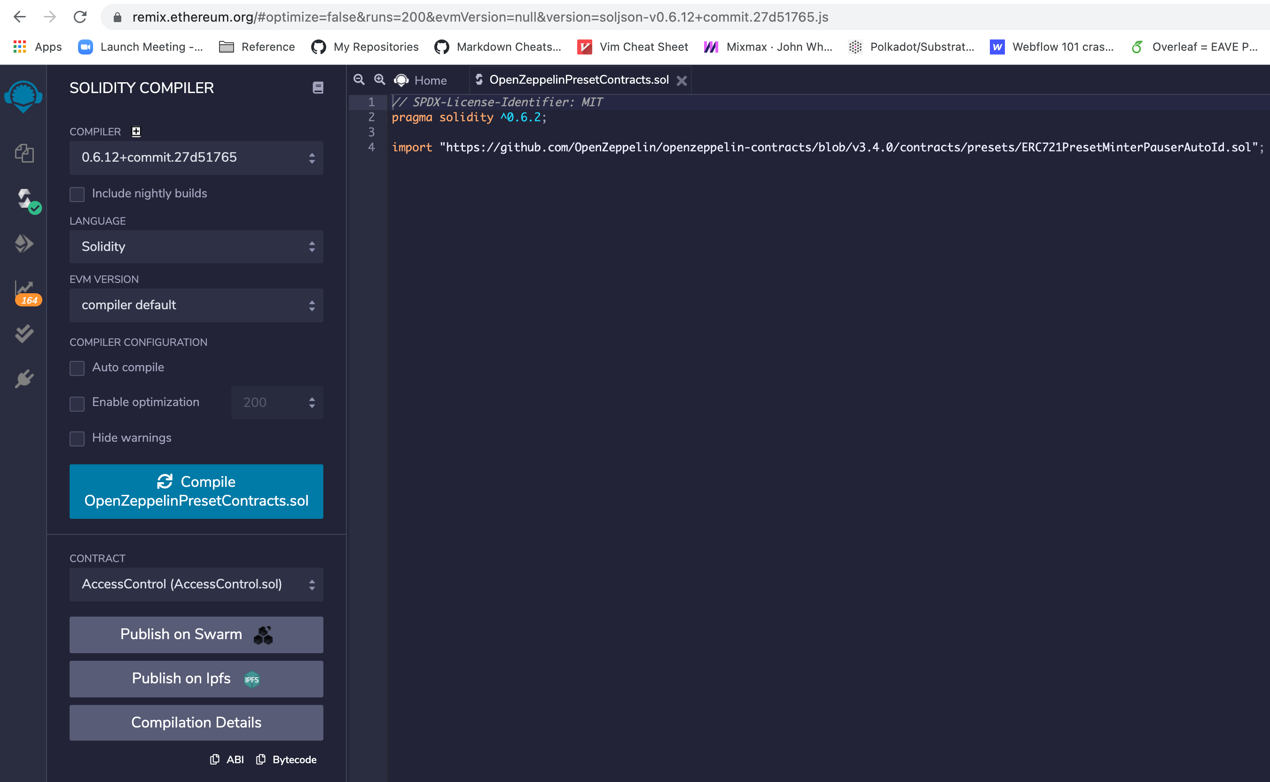Open the Mixmax bookmark

[768, 47]
